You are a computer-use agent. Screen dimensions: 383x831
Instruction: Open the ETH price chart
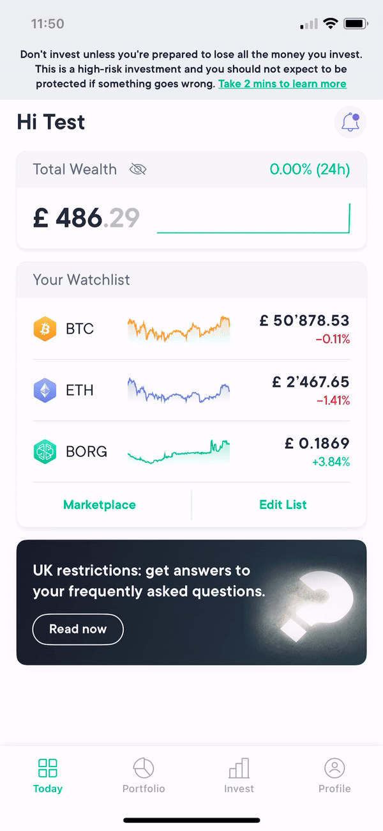(x=179, y=390)
